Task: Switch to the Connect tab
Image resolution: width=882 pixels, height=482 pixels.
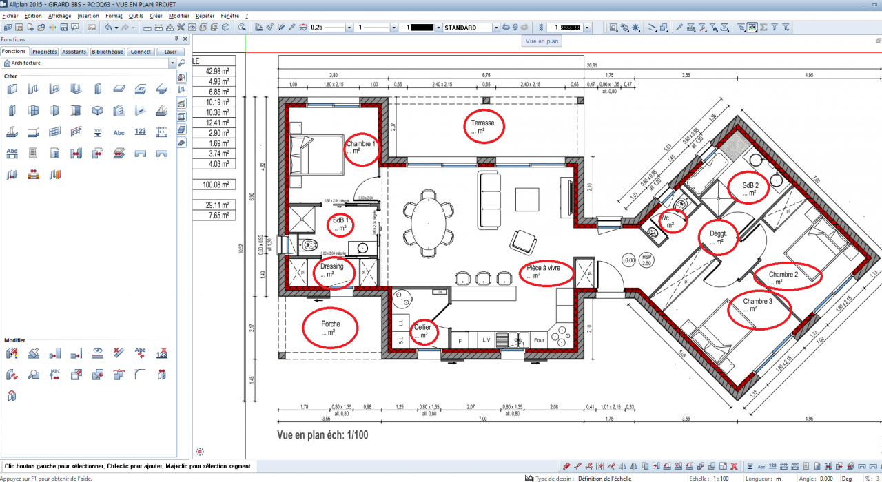Action: click(141, 52)
